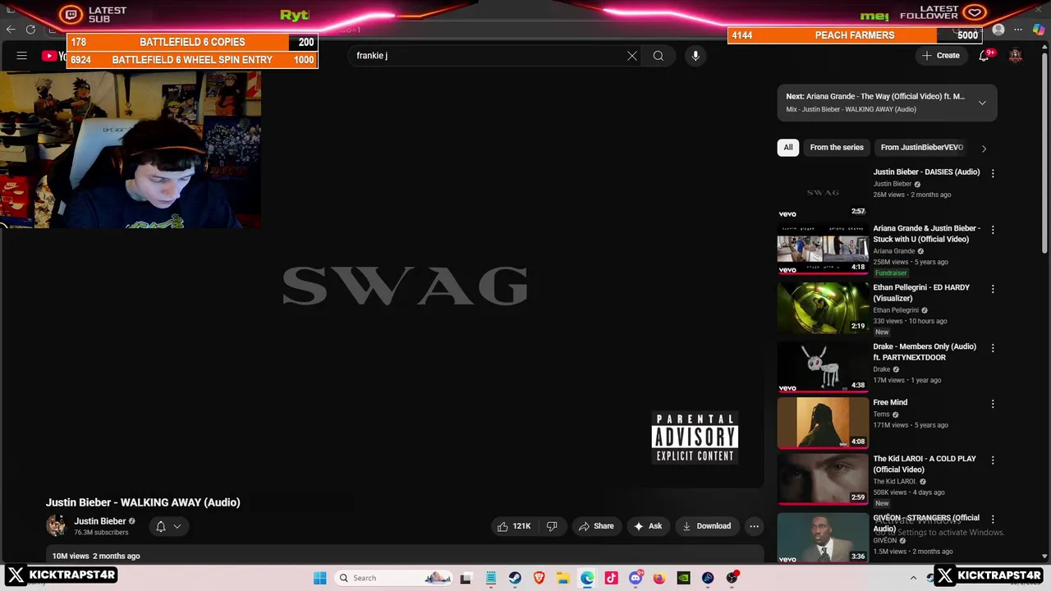Click the Ask button
Screen dimensions: 1051x591
pyautogui.click(x=648, y=526)
